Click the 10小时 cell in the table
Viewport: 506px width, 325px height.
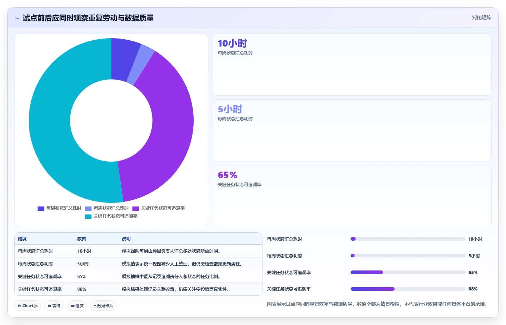coord(84,251)
